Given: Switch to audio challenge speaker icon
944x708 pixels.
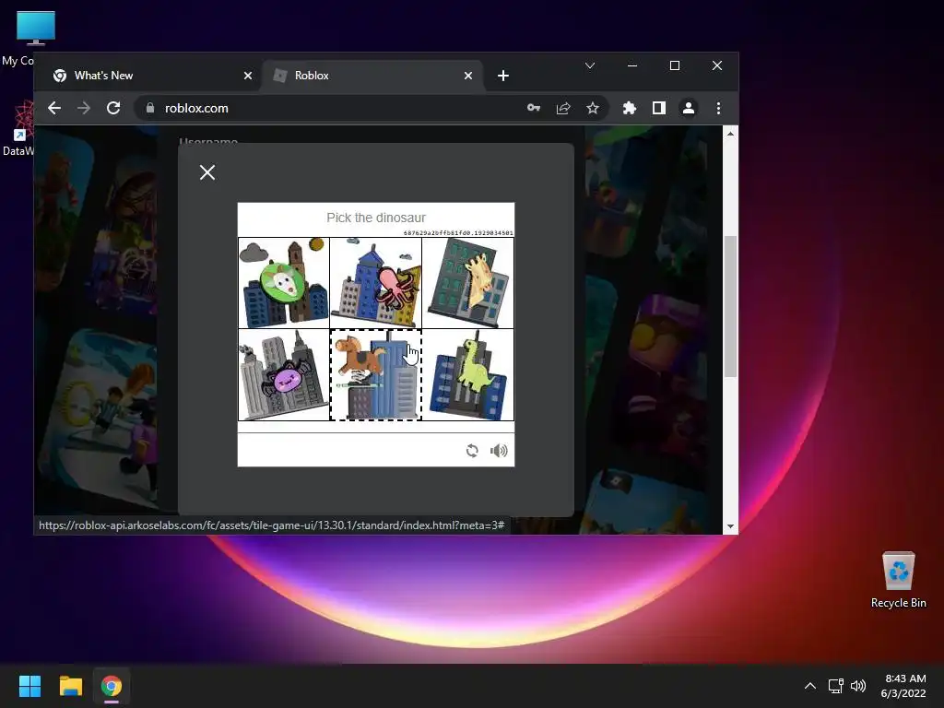Looking at the screenshot, I should 499,450.
